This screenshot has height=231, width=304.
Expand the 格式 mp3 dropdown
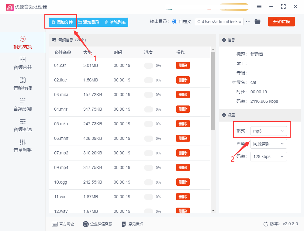[268, 131]
